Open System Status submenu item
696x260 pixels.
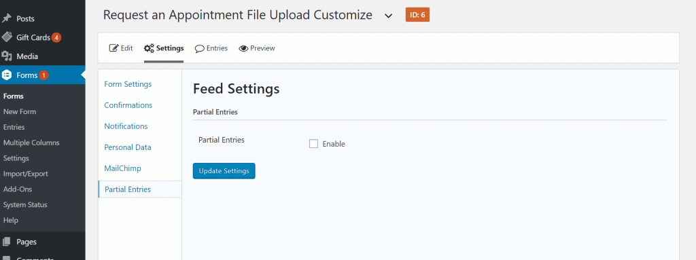point(25,205)
